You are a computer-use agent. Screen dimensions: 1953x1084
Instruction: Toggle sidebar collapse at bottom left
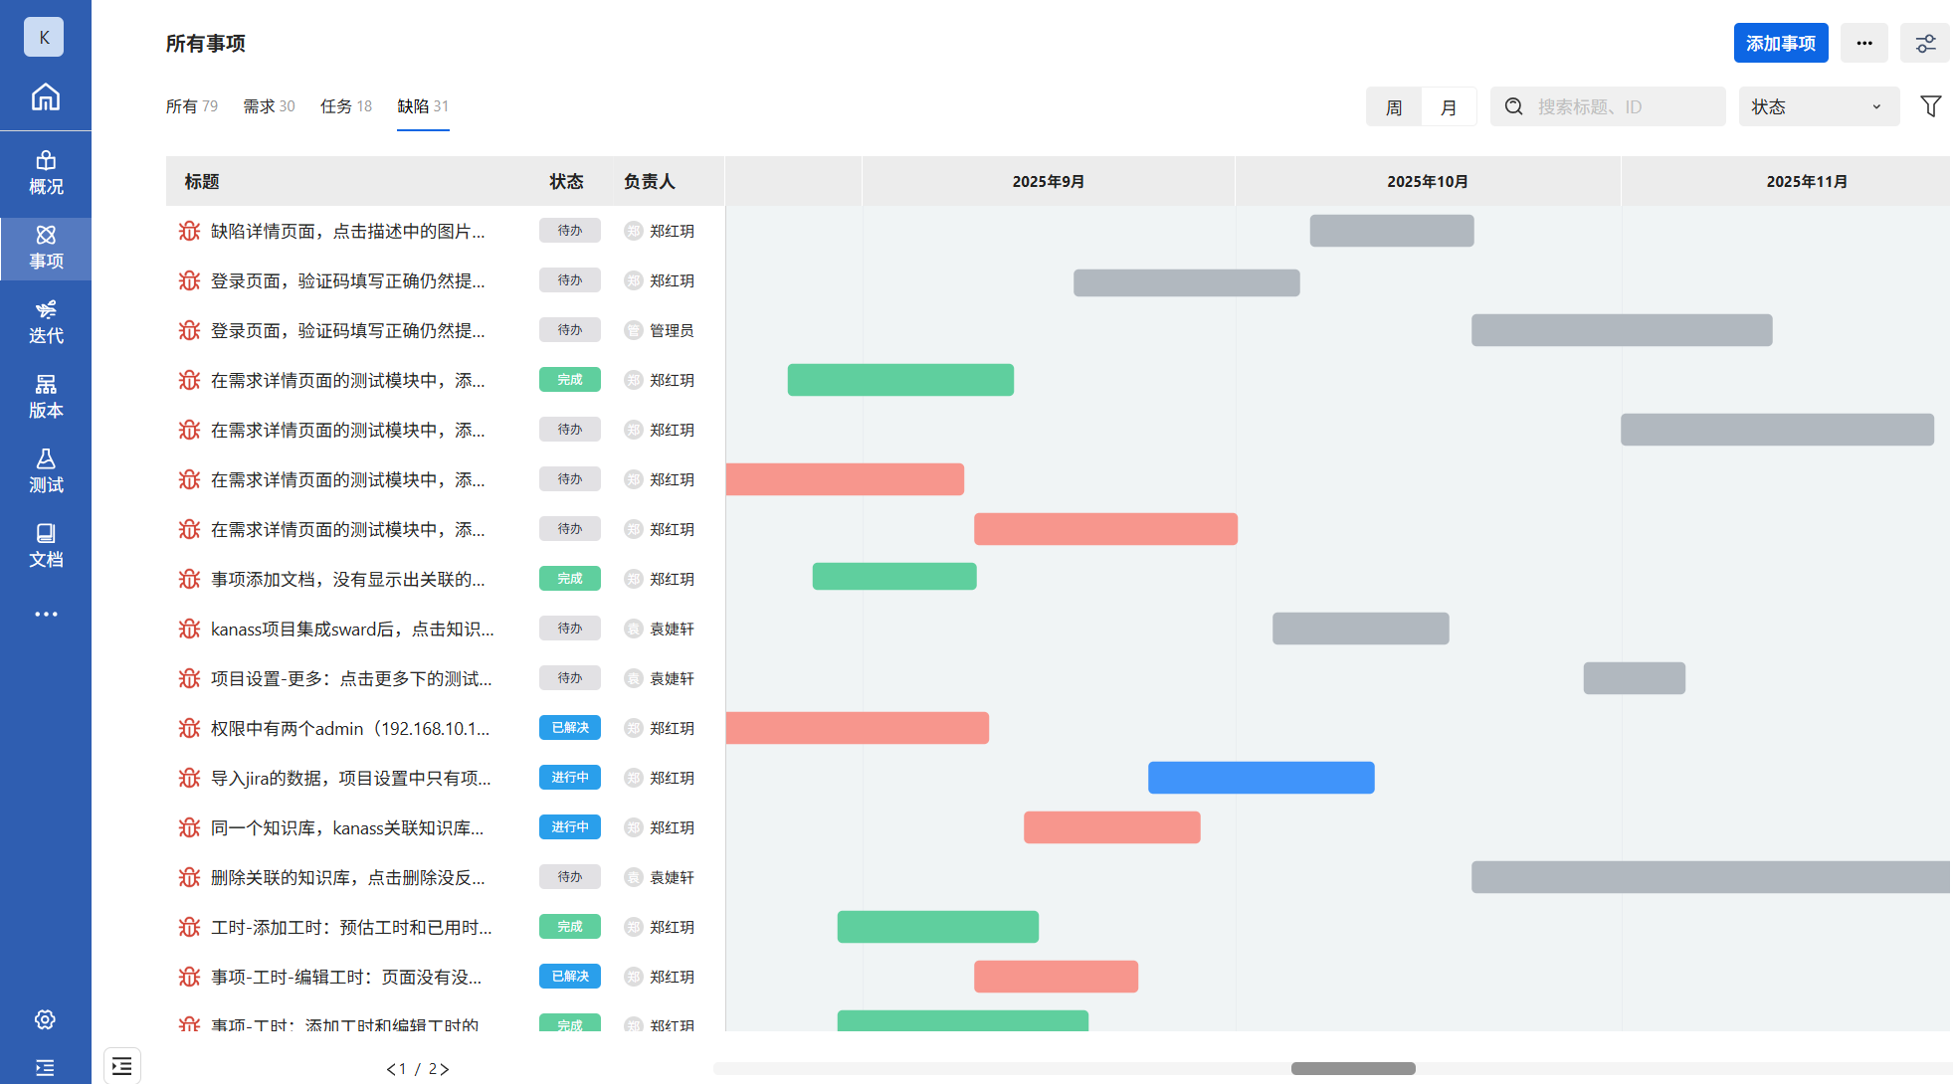coord(45,1067)
